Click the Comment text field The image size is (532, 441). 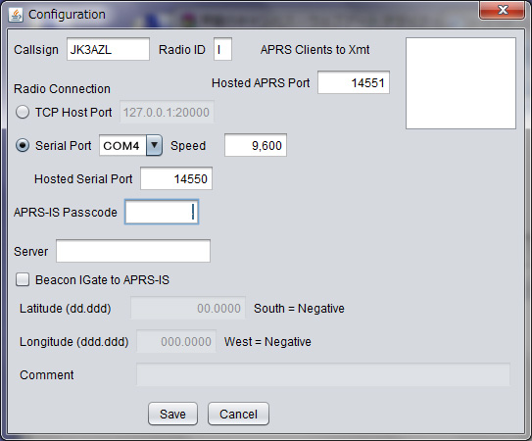tap(323, 374)
